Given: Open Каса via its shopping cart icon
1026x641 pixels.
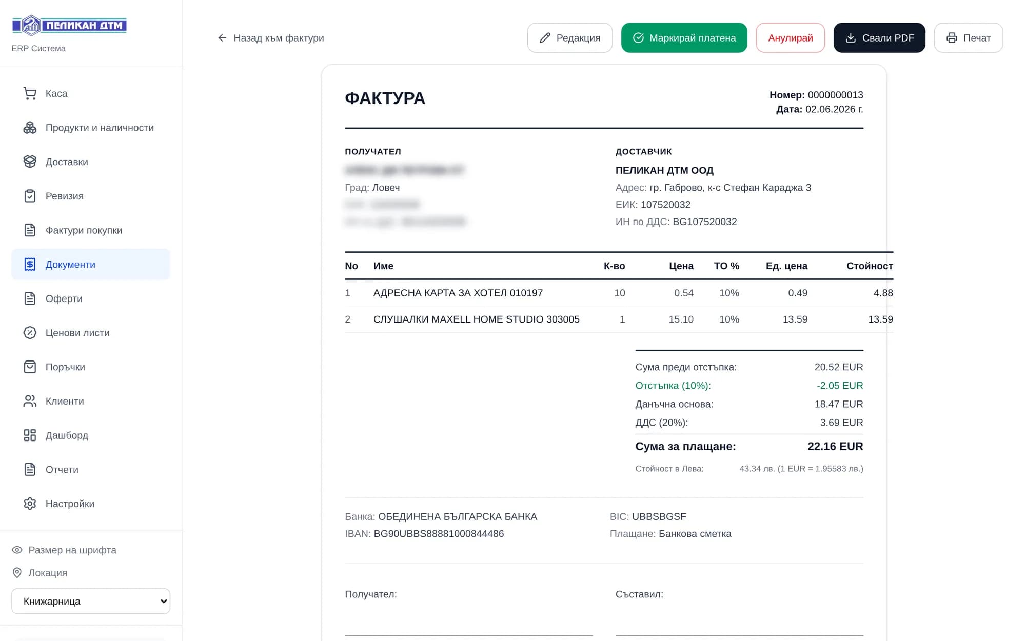Looking at the screenshot, I should click(x=30, y=93).
